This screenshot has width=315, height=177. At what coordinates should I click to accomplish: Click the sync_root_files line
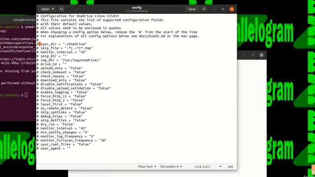(x=64, y=144)
